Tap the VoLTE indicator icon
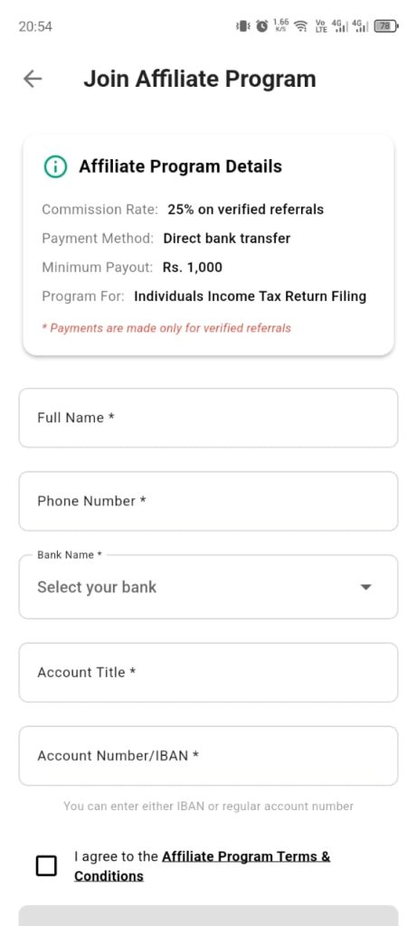 pyautogui.click(x=321, y=26)
